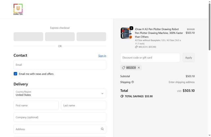Click the third express checkout button
Screen dimensions: 211x137
click(x=91, y=36)
